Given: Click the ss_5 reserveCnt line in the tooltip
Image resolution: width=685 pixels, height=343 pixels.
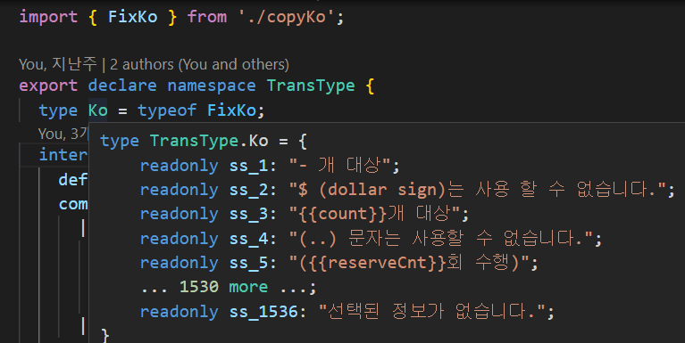Looking at the screenshot, I should pos(339,263).
